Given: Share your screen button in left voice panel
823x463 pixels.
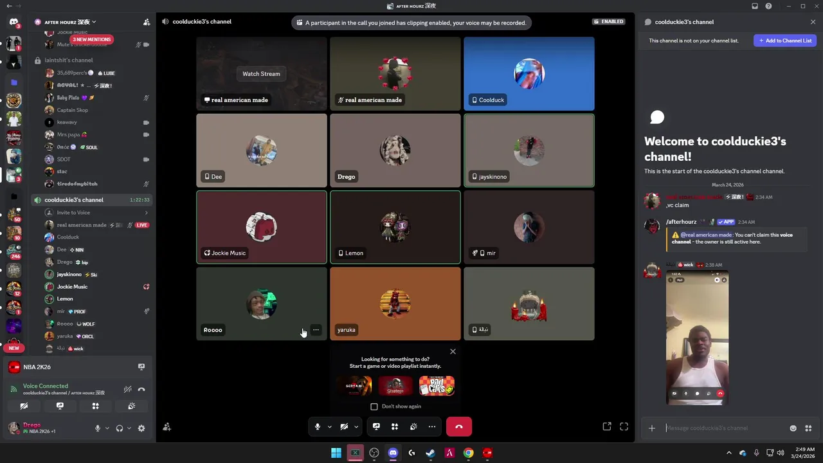Looking at the screenshot, I should [60, 406].
